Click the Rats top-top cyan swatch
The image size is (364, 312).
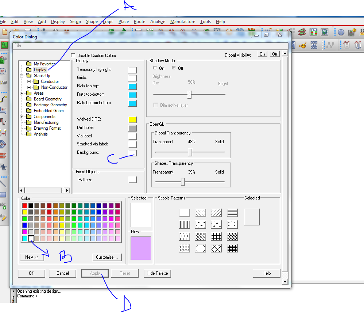click(x=132, y=87)
